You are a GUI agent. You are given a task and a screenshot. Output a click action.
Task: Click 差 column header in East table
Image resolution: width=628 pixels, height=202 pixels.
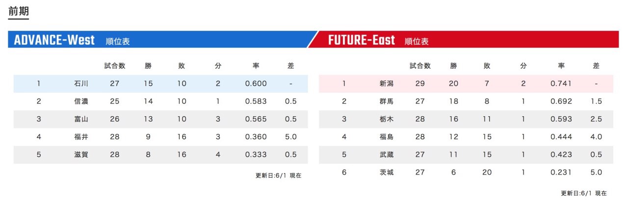tap(596, 66)
